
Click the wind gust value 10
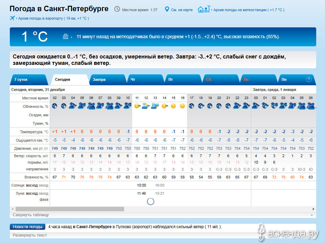(x=256, y=163)
